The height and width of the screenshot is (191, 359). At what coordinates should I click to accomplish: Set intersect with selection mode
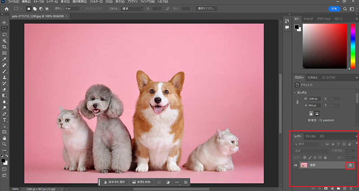[47, 9]
